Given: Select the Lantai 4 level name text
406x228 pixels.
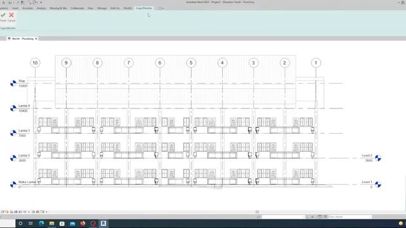Looking at the screenshot, I should pyautogui.click(x=24, y=106).
